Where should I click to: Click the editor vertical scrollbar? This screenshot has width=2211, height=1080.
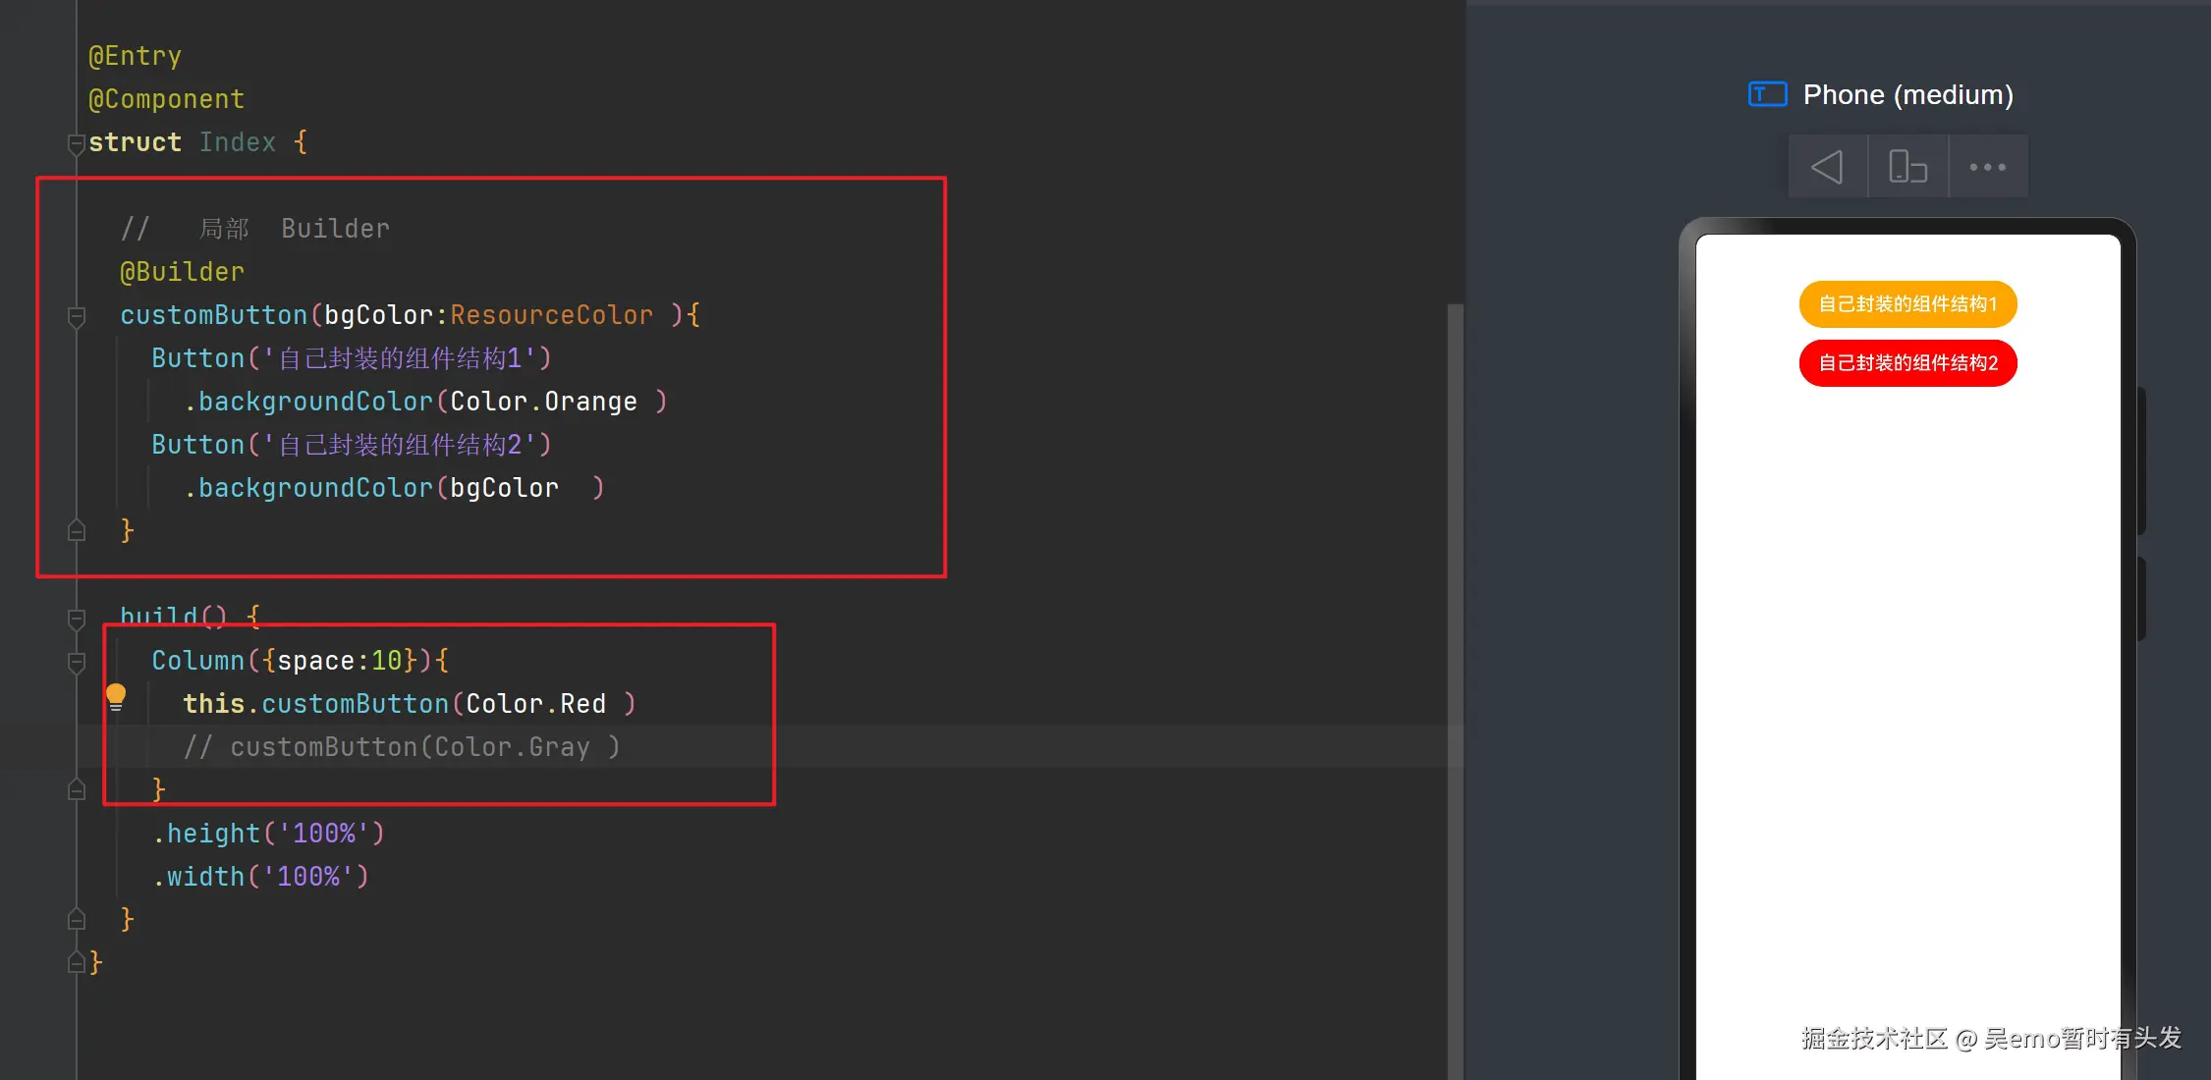(x=1455, y=687)
